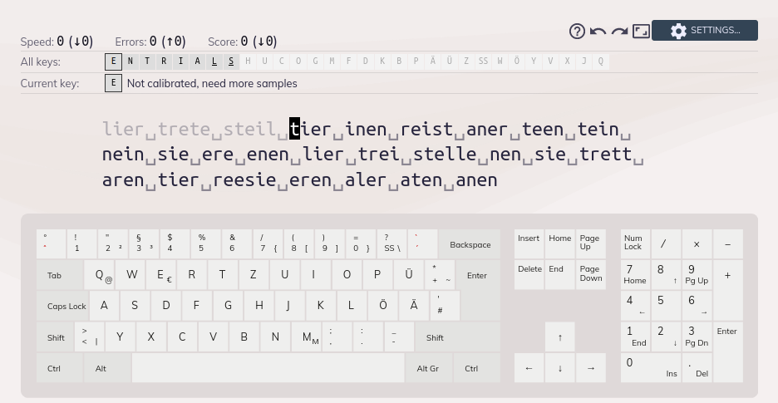
Task: Select key R in All keys row
Action: [164, 61]
